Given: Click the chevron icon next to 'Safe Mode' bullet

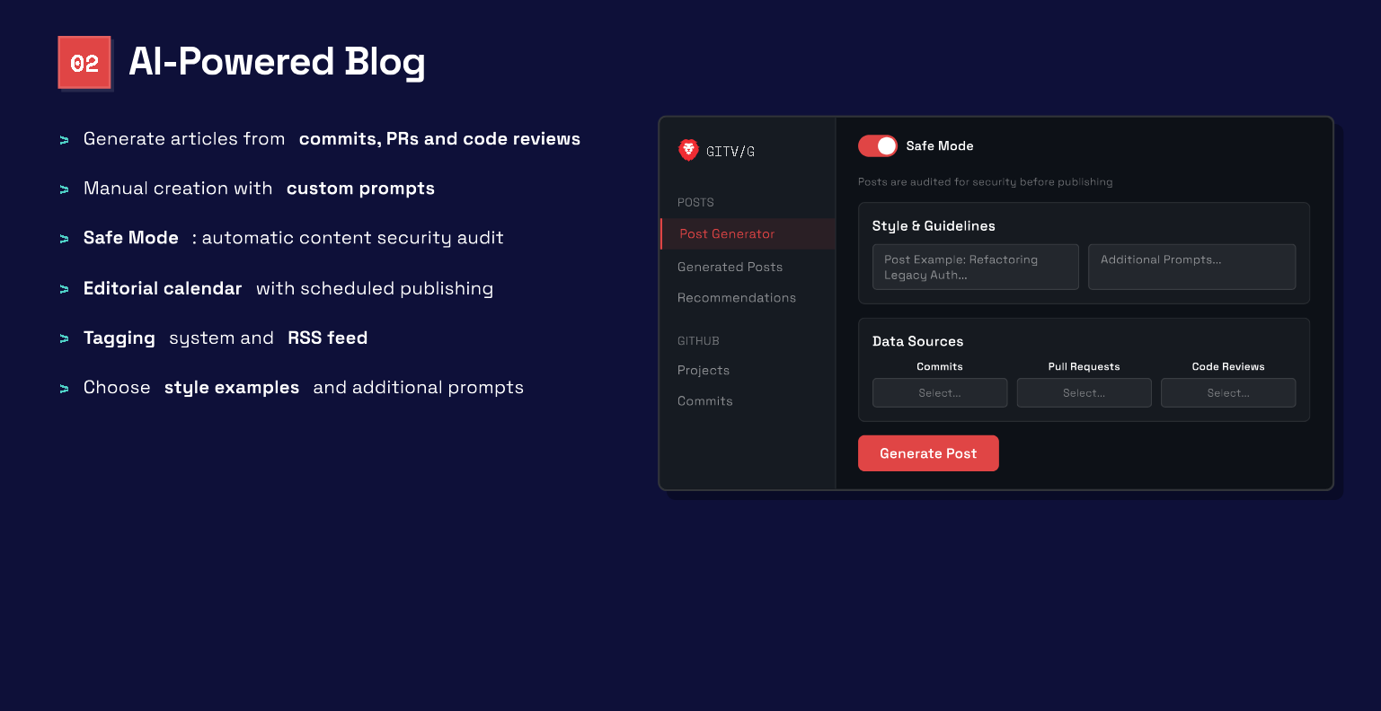Looking at the screenshot, I should click(64, 239).
